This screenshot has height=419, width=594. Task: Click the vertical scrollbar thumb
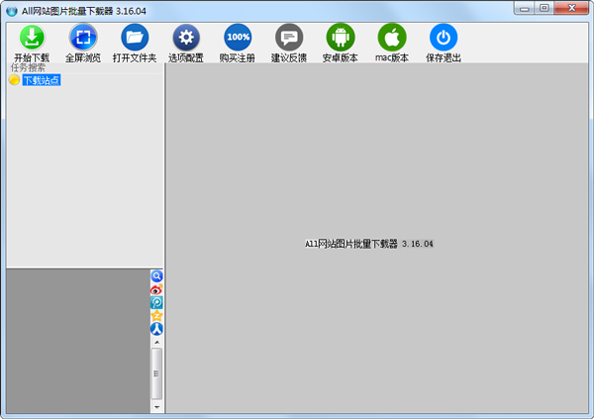click(156, 373)
